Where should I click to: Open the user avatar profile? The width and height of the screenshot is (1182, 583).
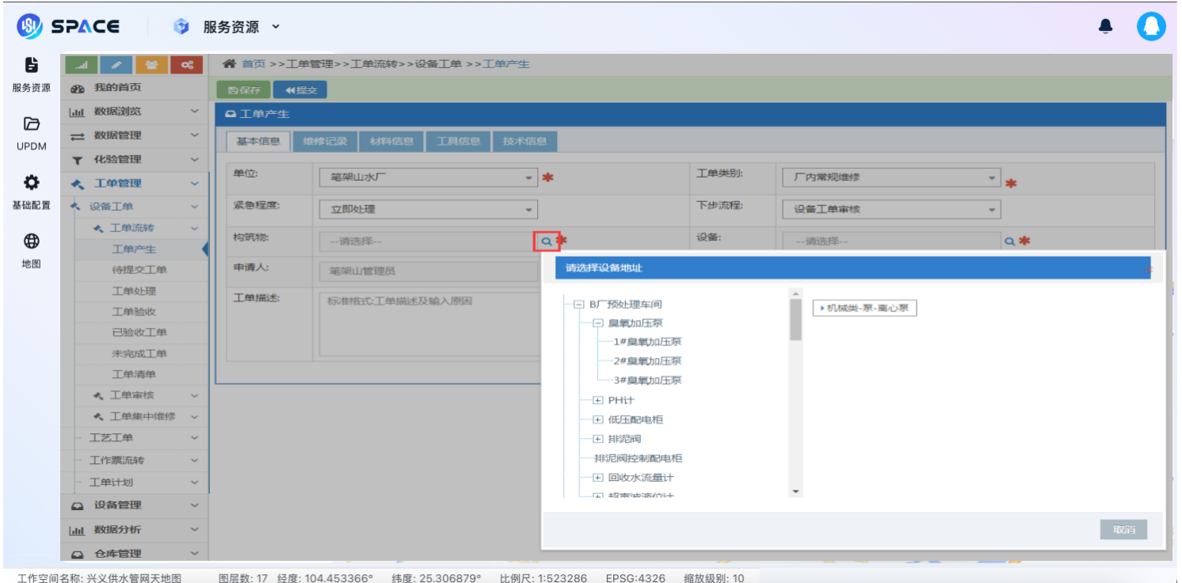tap(1151, 27)
